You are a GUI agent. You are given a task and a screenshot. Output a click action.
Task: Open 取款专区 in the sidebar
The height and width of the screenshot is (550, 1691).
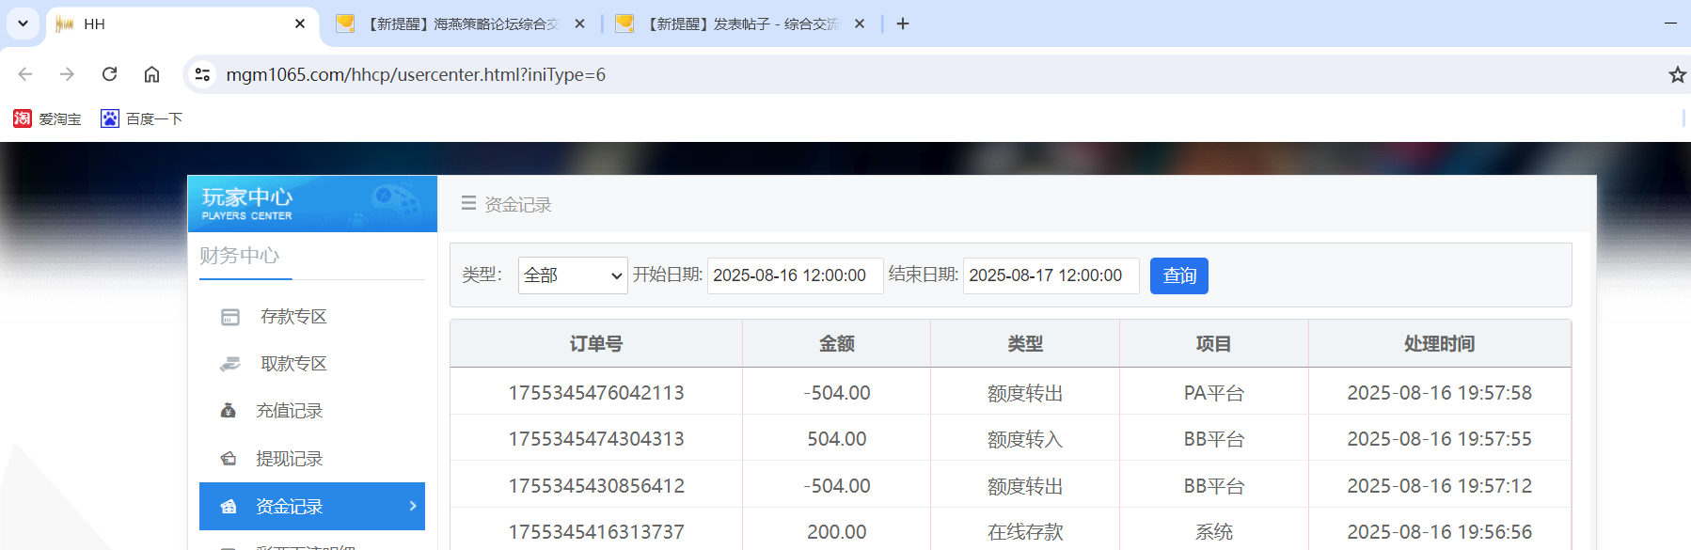click(x=293, y=364)
